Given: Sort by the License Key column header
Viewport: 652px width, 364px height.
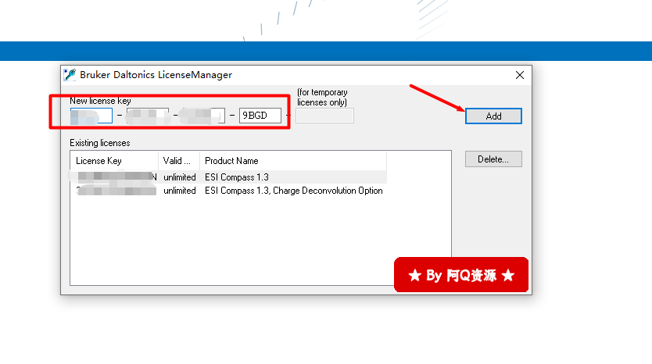Looking at the screenshot, I should click(x=114, y=161).
